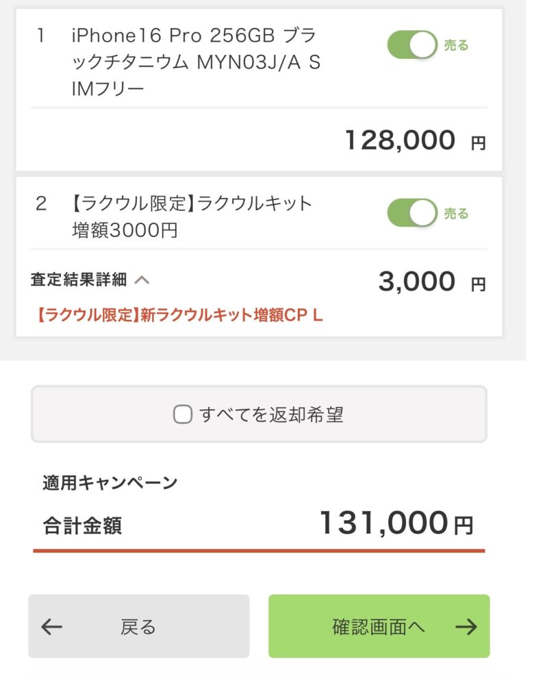Click the 合計金額 label
This screenshot has height=677, width=534.
pos(82,526)
